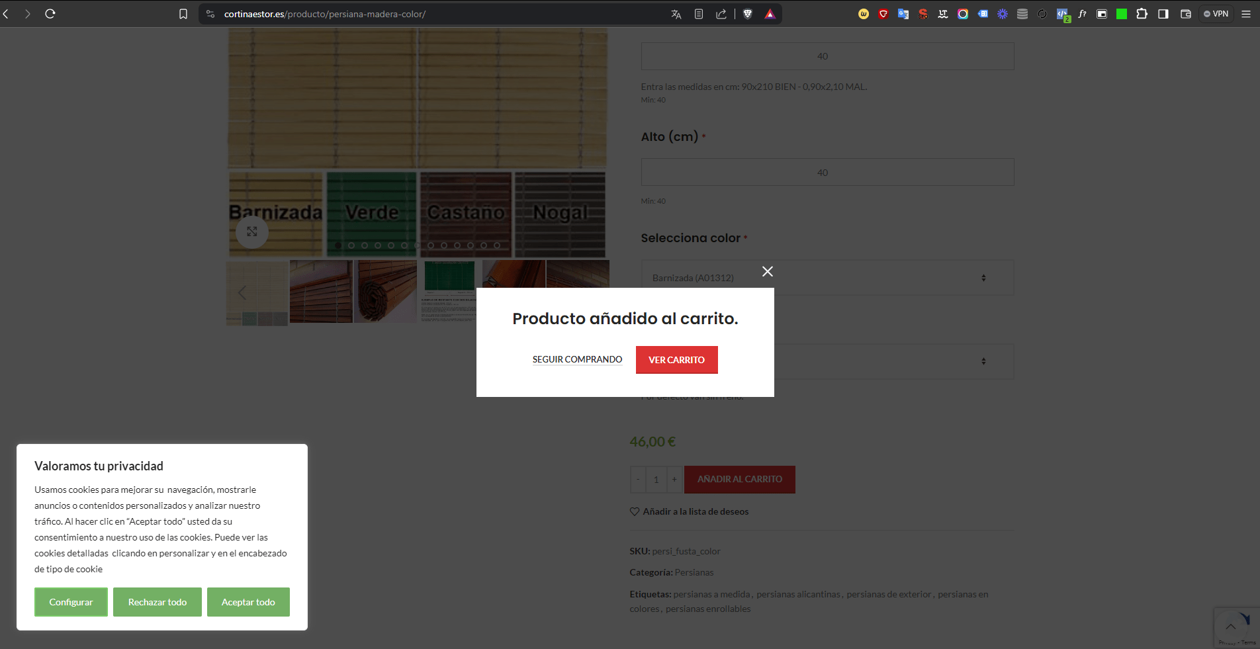Image resolution: width=1260 pixels, height=649 pixels.
Task: Click VER CARRITO button
Action: tap(676, 360)
